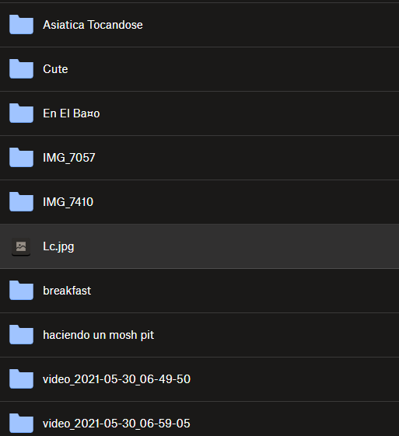Viewport: 399px width, 436px height.
Task: Click empty area of highlighted Lc.jpg row
Action: click(x=236, y=246)
